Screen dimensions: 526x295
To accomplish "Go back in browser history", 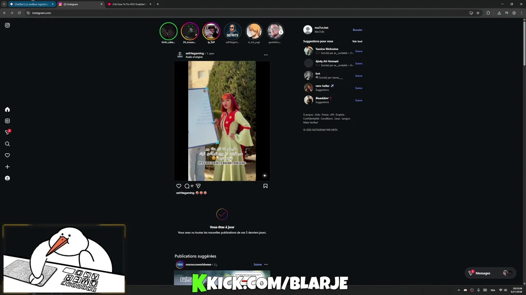I will (x=5, y=13).
